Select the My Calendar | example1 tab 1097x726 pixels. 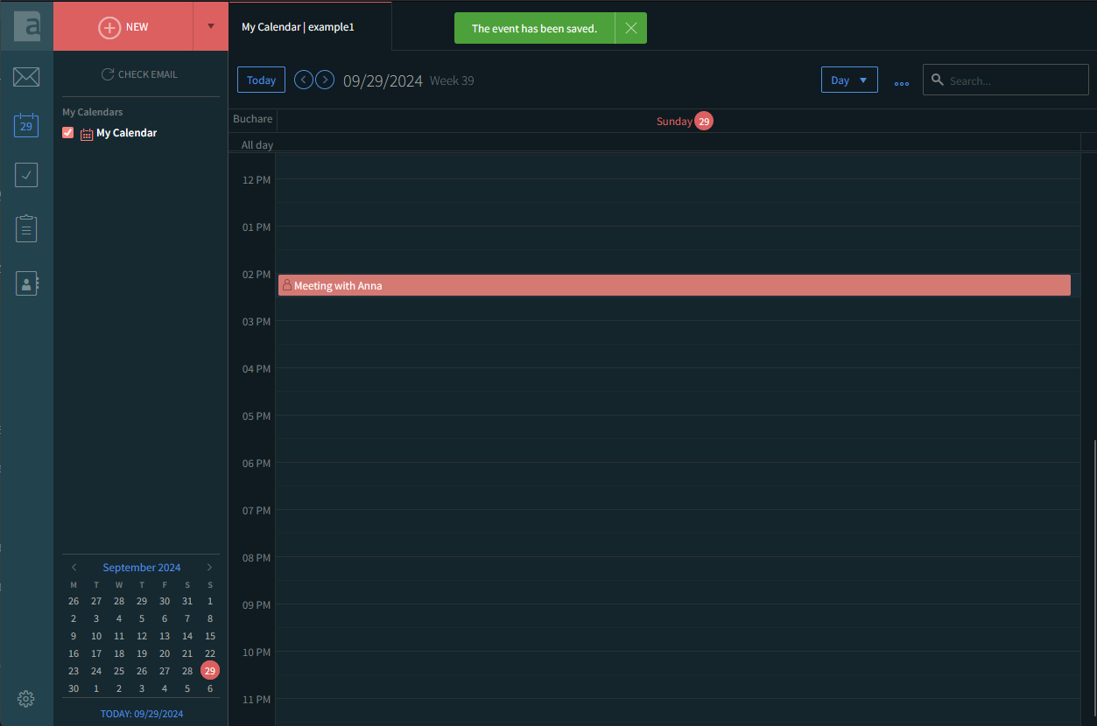(x=298, y=27)
